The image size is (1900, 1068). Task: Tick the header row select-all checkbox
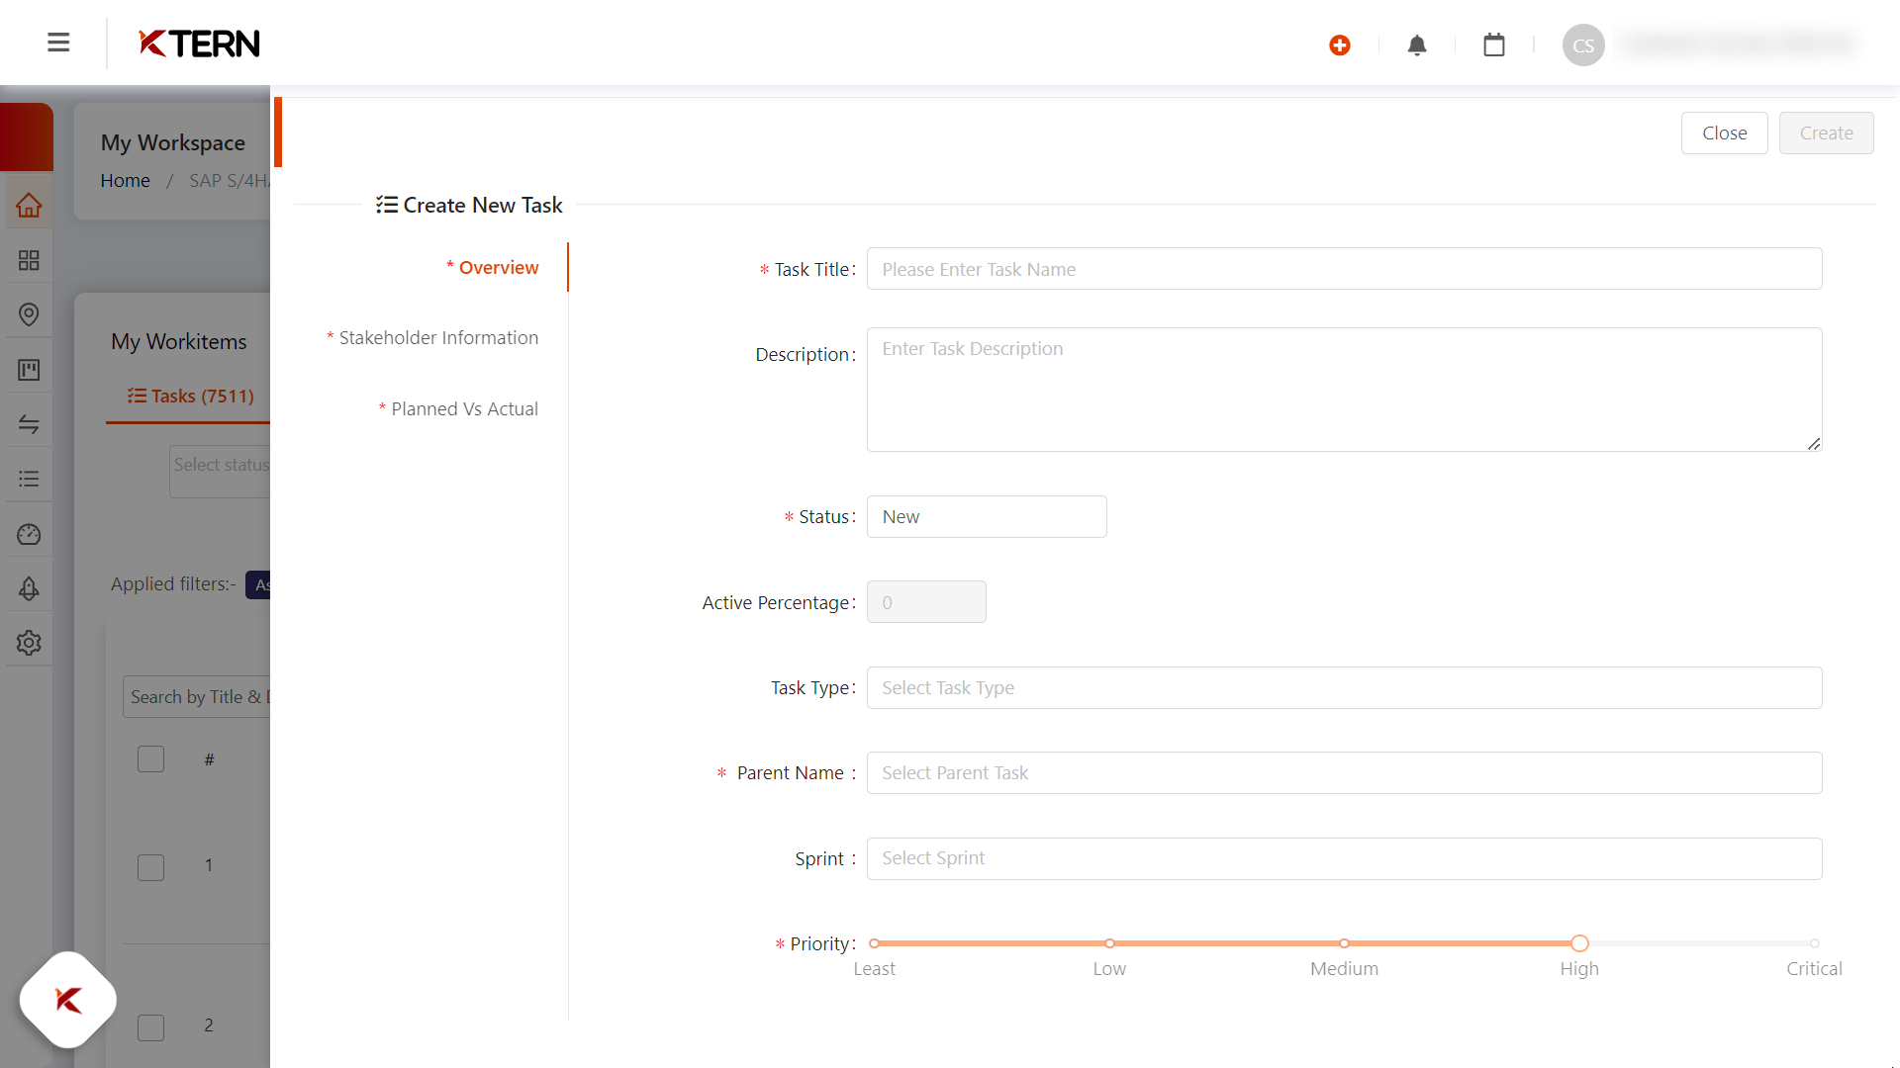150,759
